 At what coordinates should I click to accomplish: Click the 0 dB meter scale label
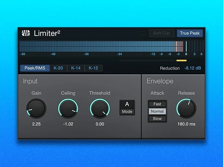pyautogui.click(x=186, y=54)
